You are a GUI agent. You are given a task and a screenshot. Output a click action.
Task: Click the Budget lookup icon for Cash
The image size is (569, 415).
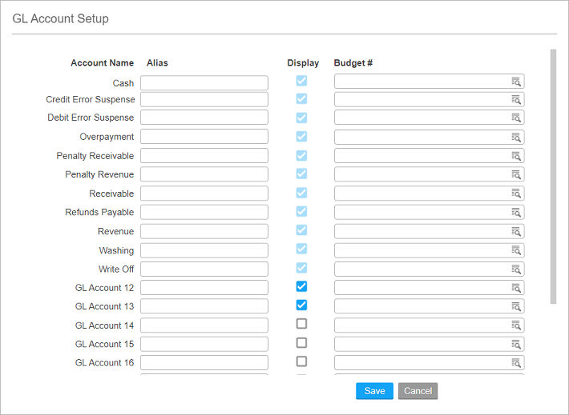516,82
